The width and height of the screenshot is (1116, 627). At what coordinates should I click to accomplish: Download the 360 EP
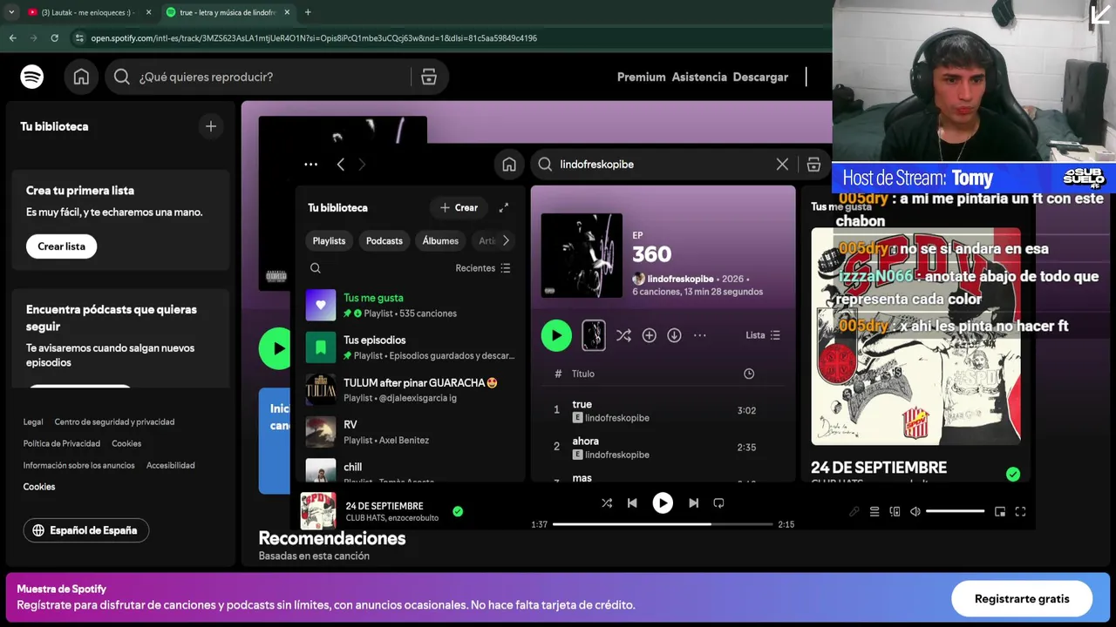pyautogui.click(x=674, y=335)
